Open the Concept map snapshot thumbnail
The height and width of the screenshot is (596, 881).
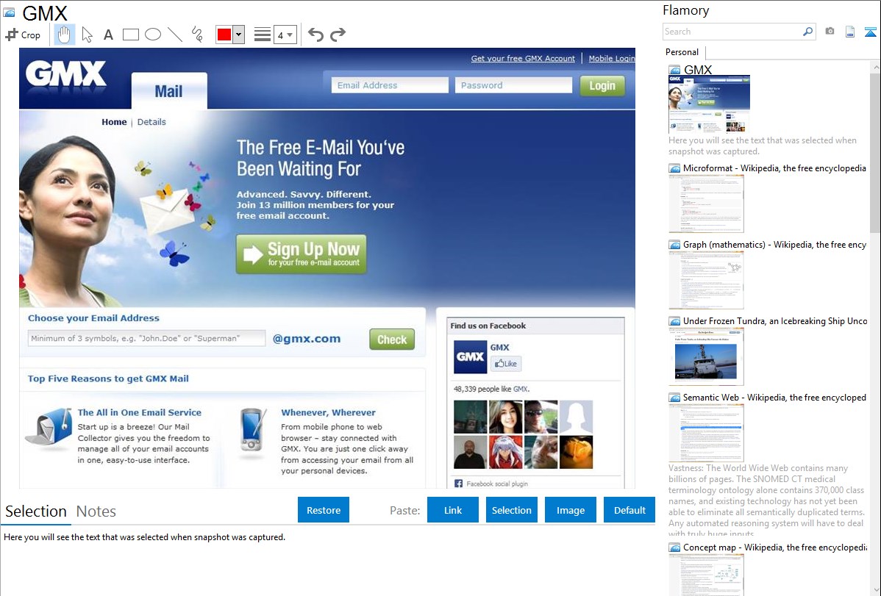point(706,575)
